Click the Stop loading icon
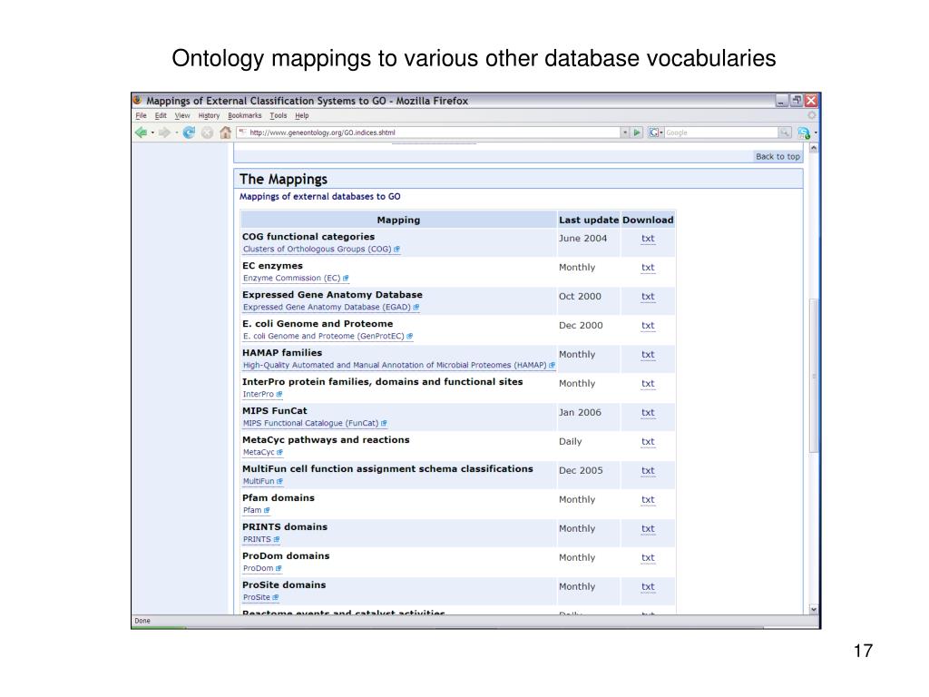929x697 pixels. coord(207,133)
